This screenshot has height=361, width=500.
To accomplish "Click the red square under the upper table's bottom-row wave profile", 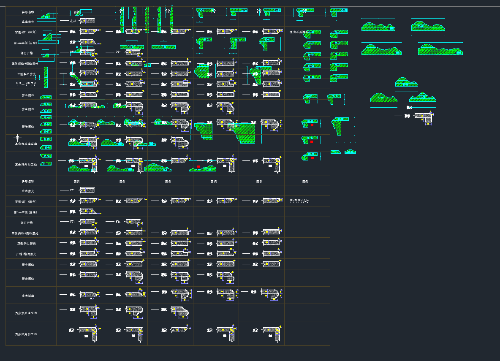I will click(x=198, y=166).
